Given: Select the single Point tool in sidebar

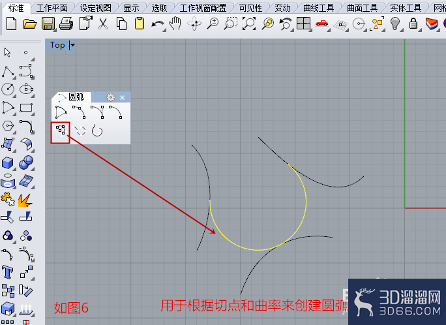Looking at the screenshot, I should click(25, 53).
